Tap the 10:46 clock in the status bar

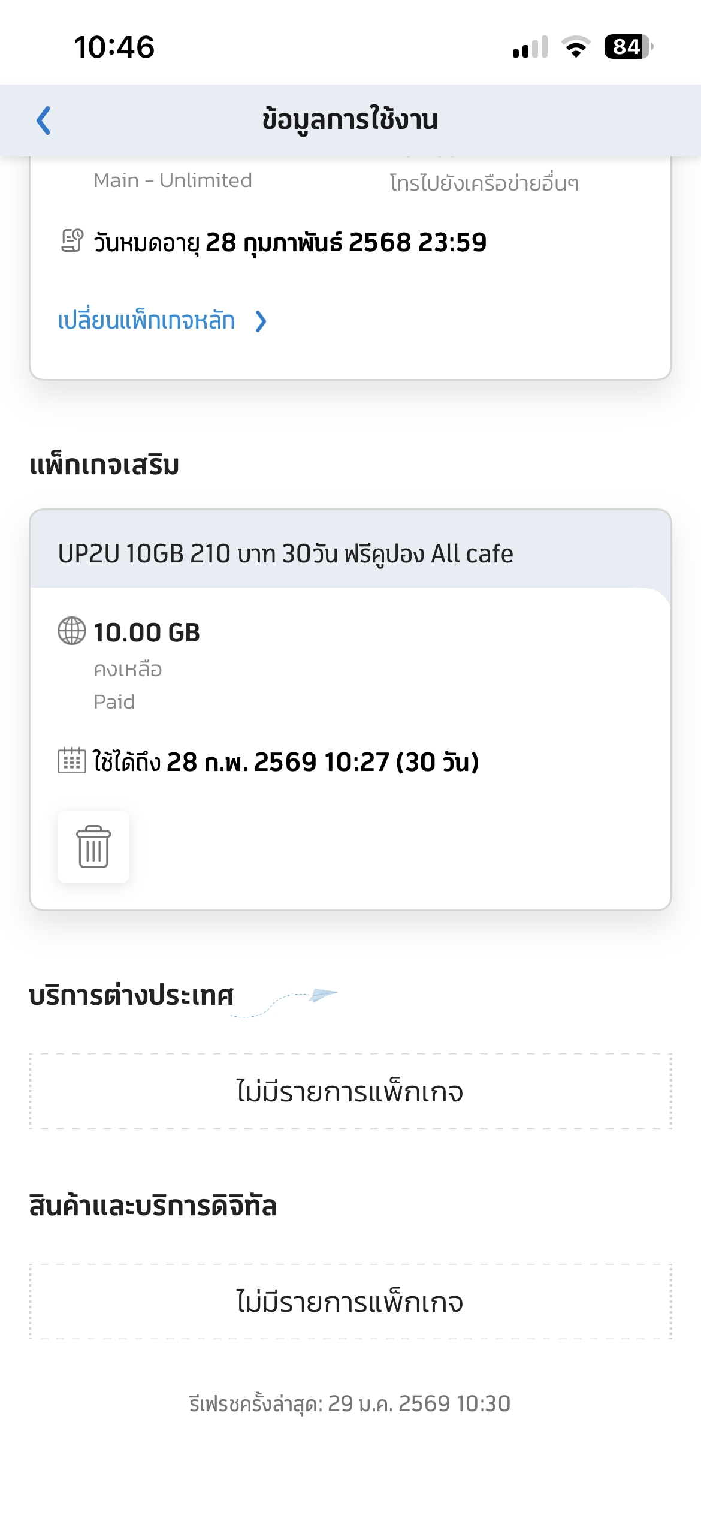coord(114,47)
